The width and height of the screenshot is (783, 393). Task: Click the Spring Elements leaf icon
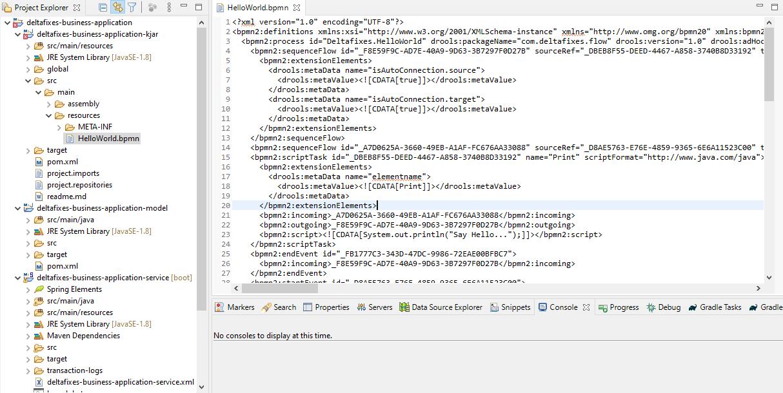[39, 289]
